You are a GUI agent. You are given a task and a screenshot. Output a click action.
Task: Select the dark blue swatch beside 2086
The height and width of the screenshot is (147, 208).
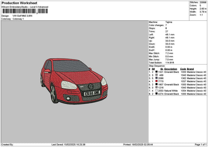157,78
